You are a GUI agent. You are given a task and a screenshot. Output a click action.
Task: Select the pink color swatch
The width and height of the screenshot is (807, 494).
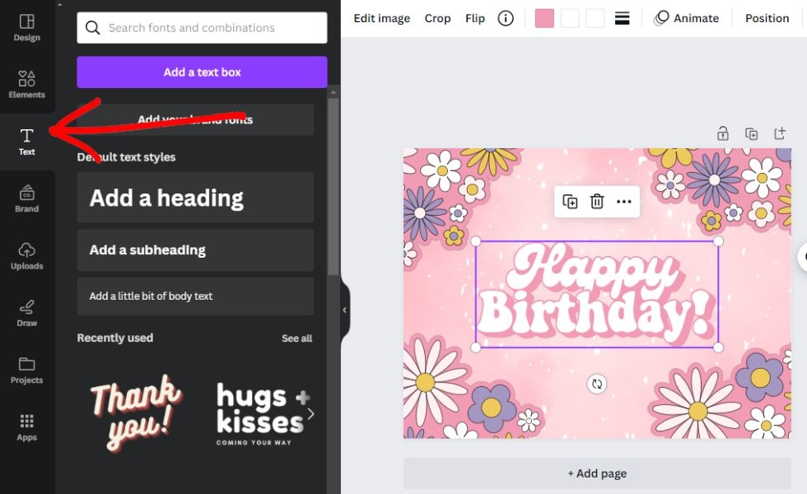pyautogui.click(x=544, y=17)
